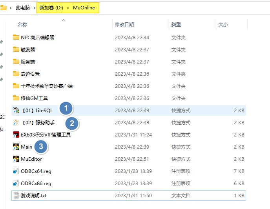Expand breadcrumb chevron after 此电脑
Viewport: 270px width, 209px height.
33,8
